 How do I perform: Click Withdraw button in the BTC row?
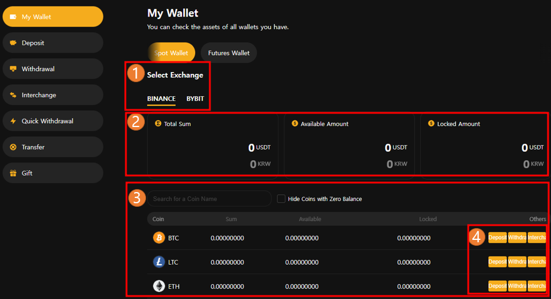tap(517, 238)
